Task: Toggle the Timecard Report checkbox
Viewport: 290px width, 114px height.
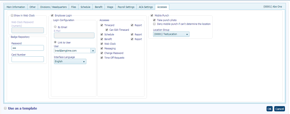Action: coord(132,25)
